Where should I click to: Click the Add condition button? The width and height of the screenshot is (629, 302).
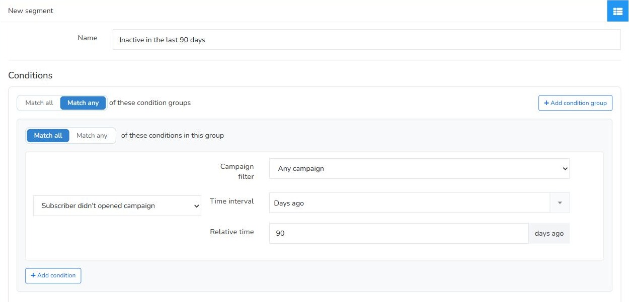click(53, 276)
